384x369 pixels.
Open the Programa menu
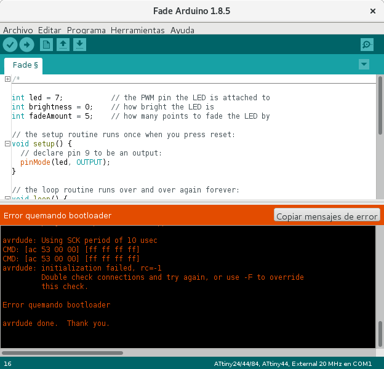[86, 30]
